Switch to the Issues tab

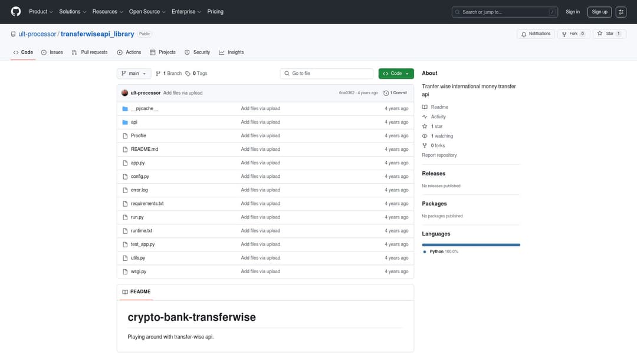tap(52, 52)
